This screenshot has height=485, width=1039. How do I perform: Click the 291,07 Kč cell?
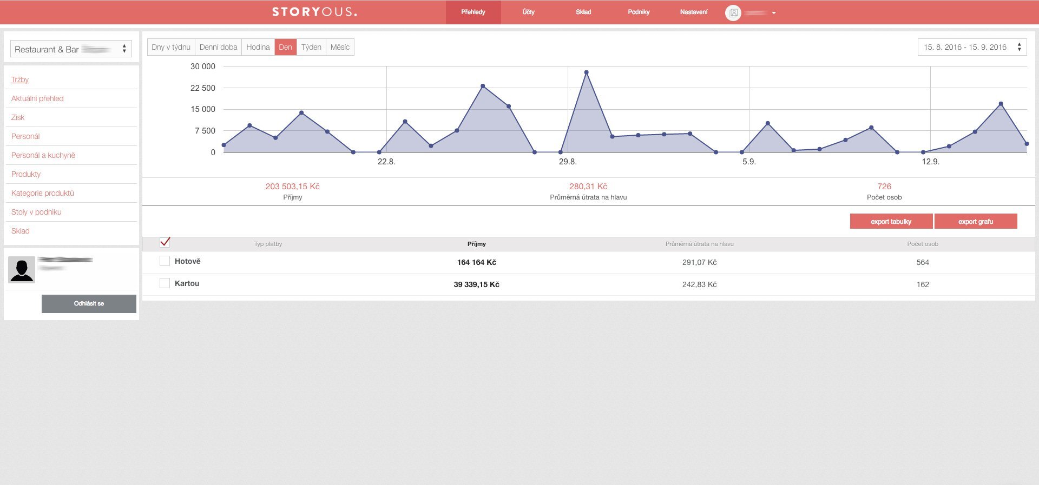[x=699, y=262]
